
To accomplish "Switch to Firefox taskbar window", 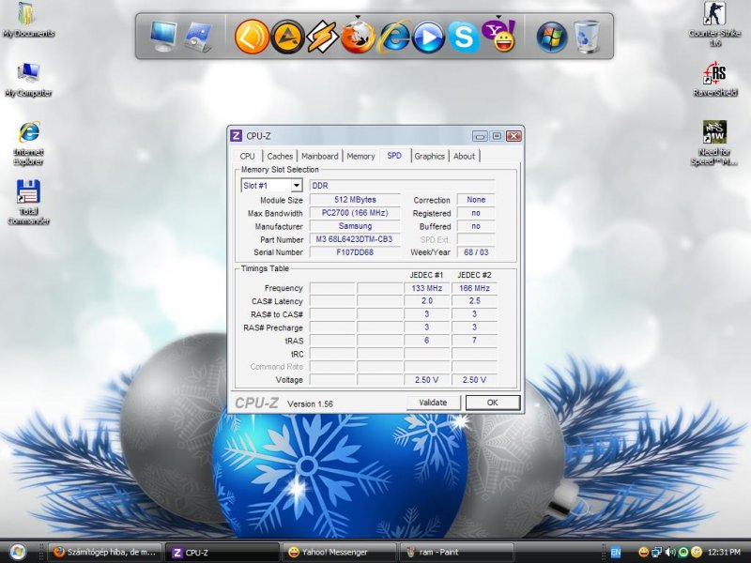I will click(x=105, y=553).
